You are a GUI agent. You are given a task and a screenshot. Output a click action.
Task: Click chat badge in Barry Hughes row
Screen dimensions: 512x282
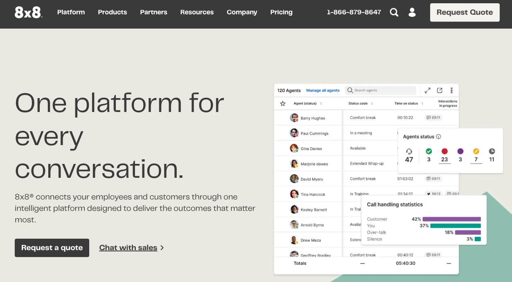433,118
